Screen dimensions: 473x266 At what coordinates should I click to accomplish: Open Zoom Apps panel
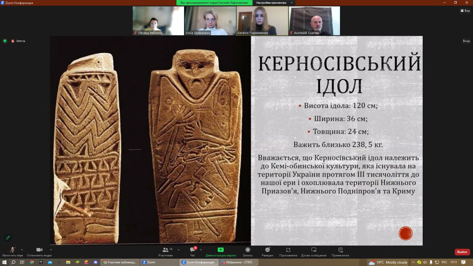coord(288,251)
